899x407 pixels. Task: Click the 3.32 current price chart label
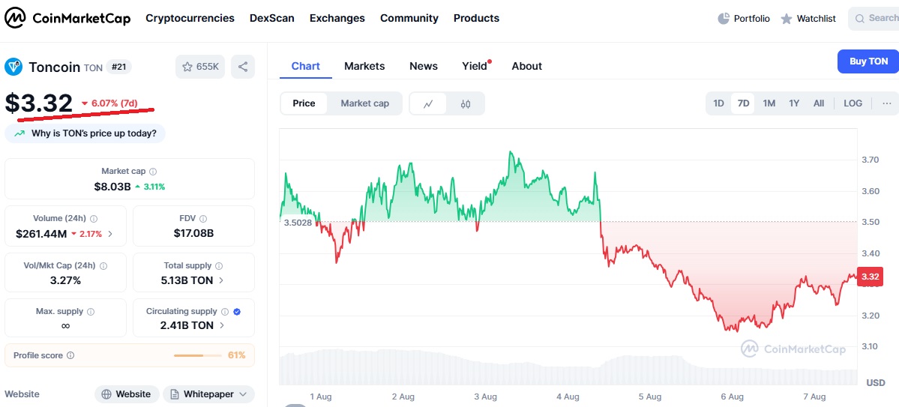(x=870, y=277)
